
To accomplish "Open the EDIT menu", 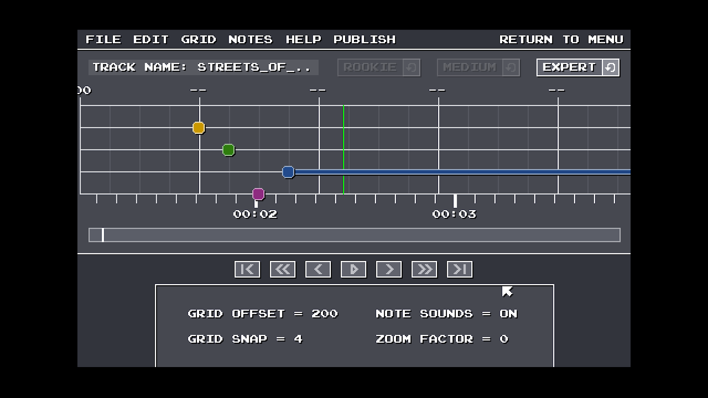I will [x=150, y=39].
